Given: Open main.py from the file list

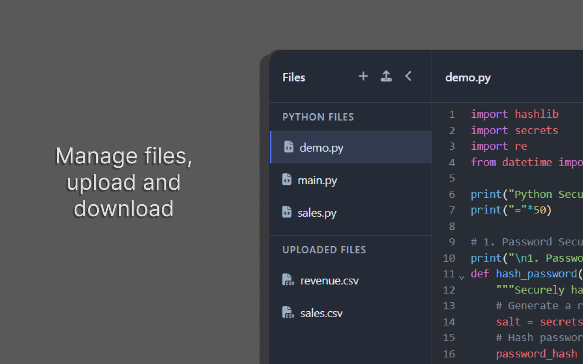Looking at the screenshot, I should pyautogui.click(x=351, y=180).
